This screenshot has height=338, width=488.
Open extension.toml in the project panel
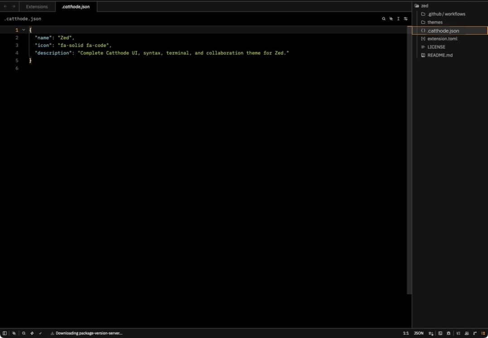(450, 38)
